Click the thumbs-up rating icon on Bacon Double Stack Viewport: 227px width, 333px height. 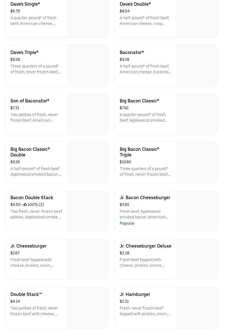(25, 205)
